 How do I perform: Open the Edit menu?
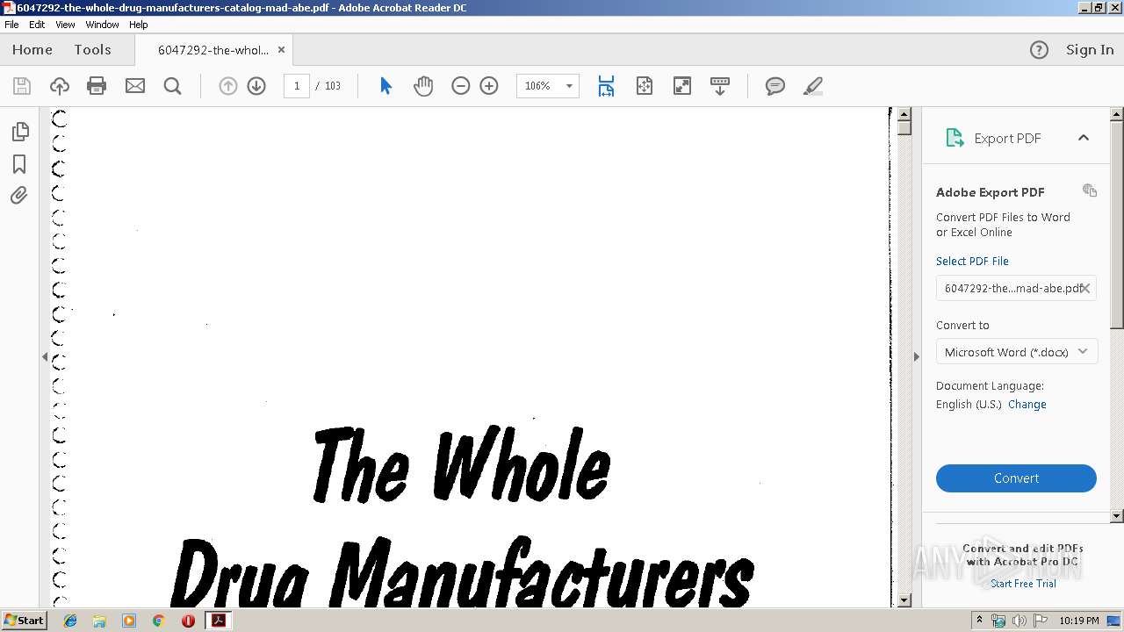click(x=37, y=25)
